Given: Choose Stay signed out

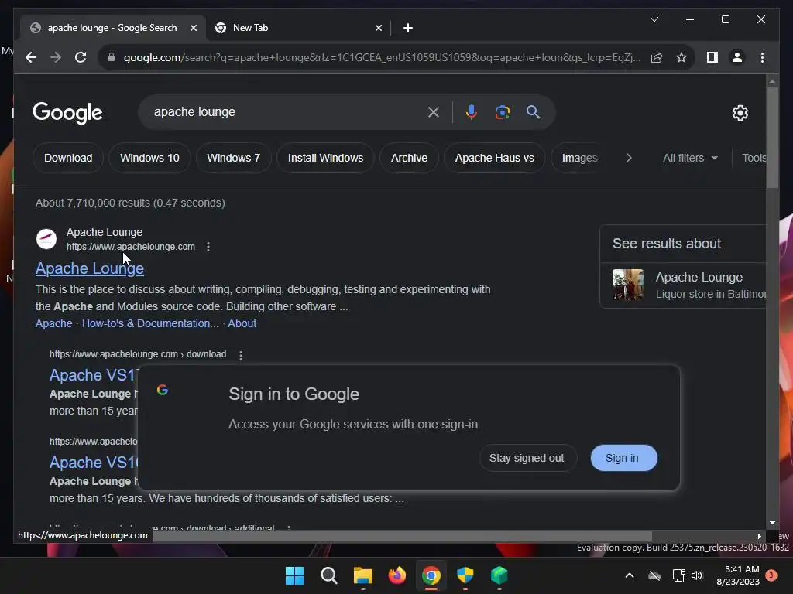Looking at the screenshot, I should 527,458.
